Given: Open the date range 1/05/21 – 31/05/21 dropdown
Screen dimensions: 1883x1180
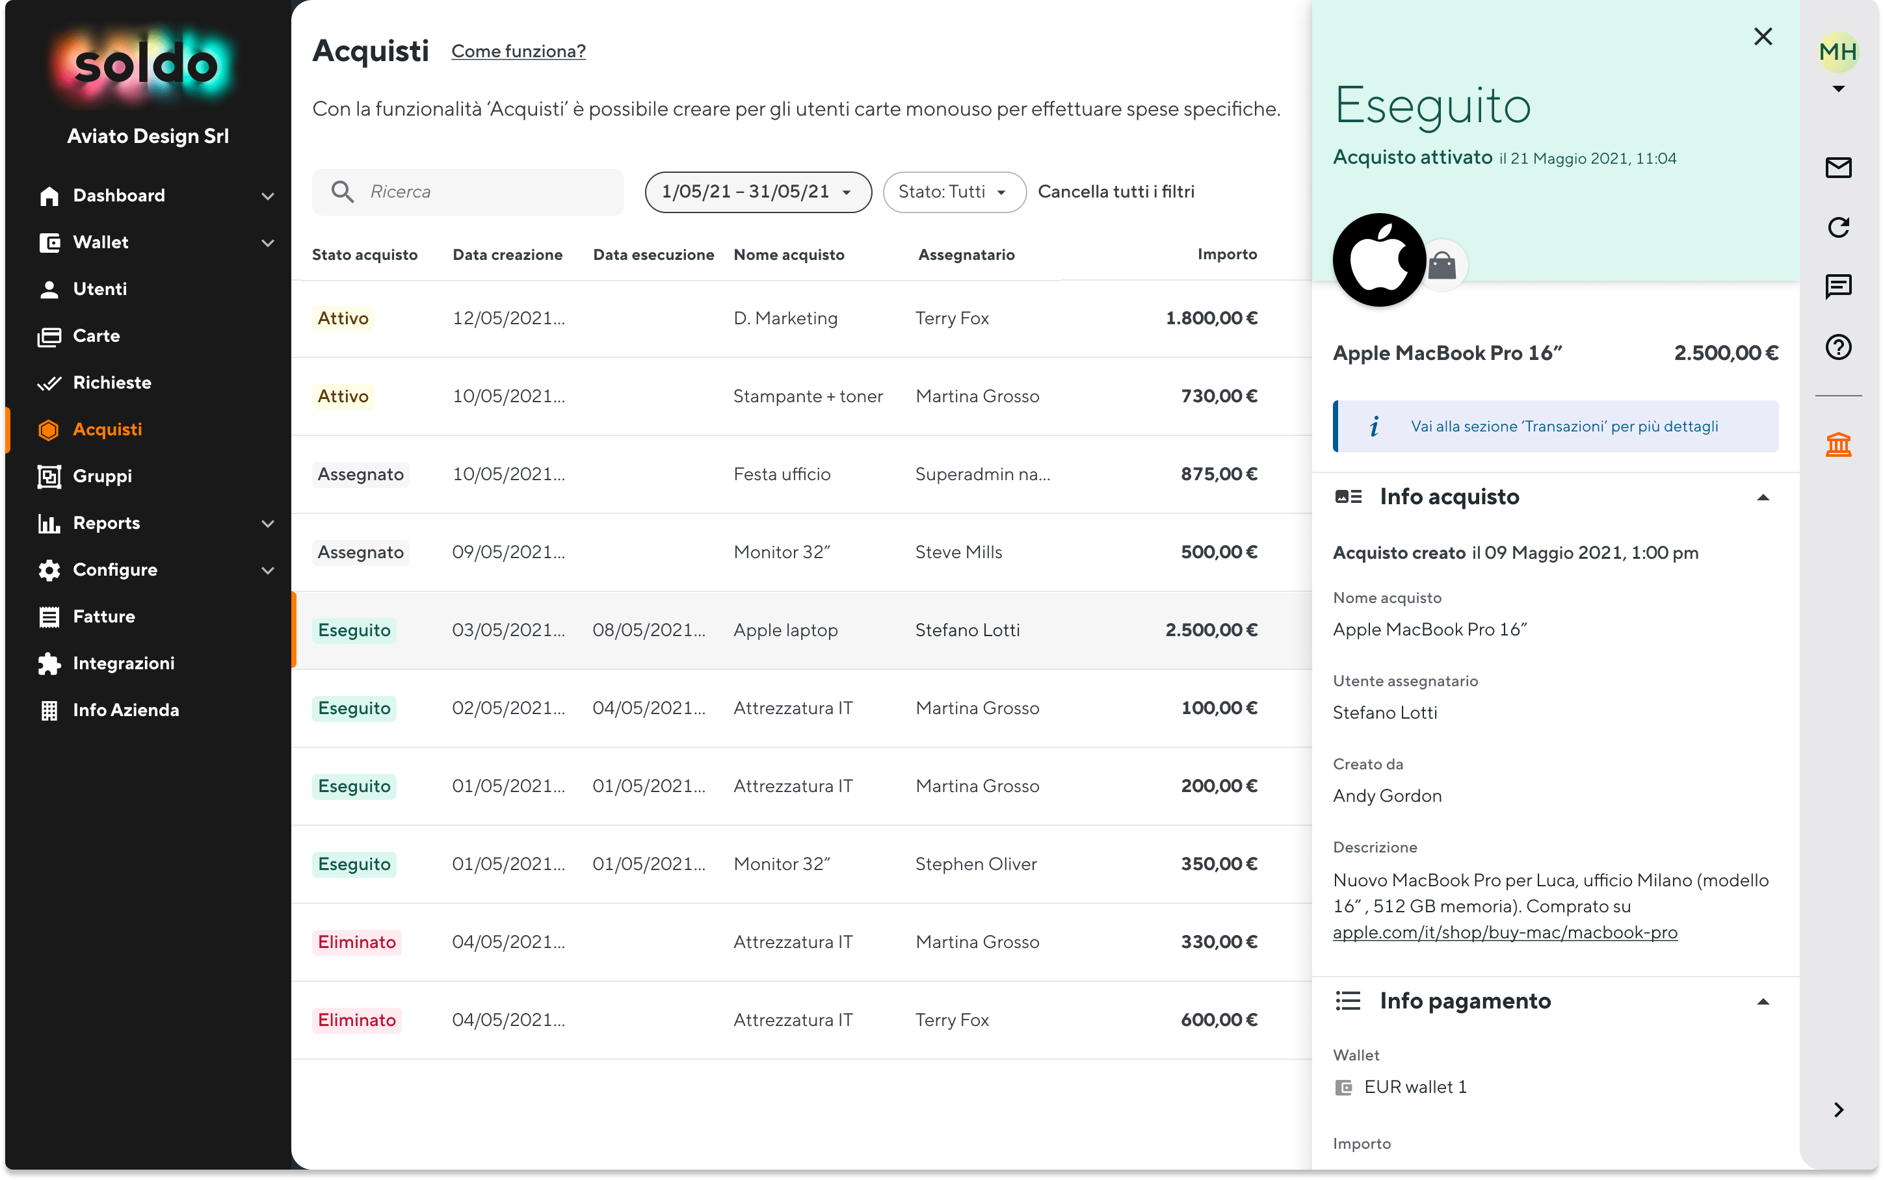Looking at the screenshot, I should pos(757,192).
